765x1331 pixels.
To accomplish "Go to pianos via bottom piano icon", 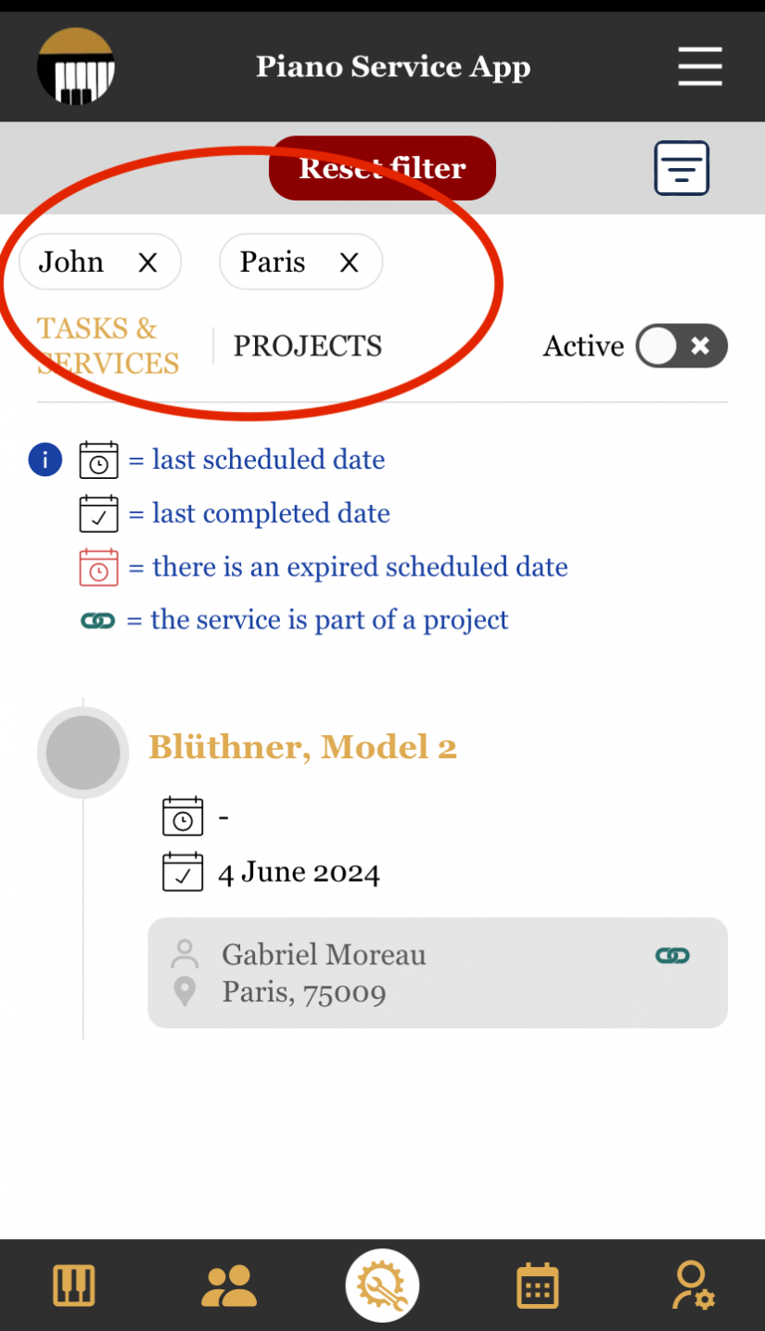I will tap(73, 1286).
